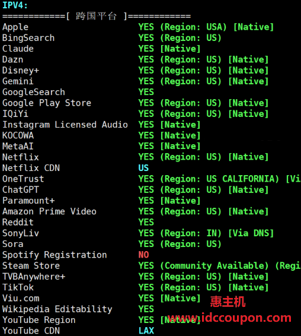Select the Apple row label

pos(15,27)
